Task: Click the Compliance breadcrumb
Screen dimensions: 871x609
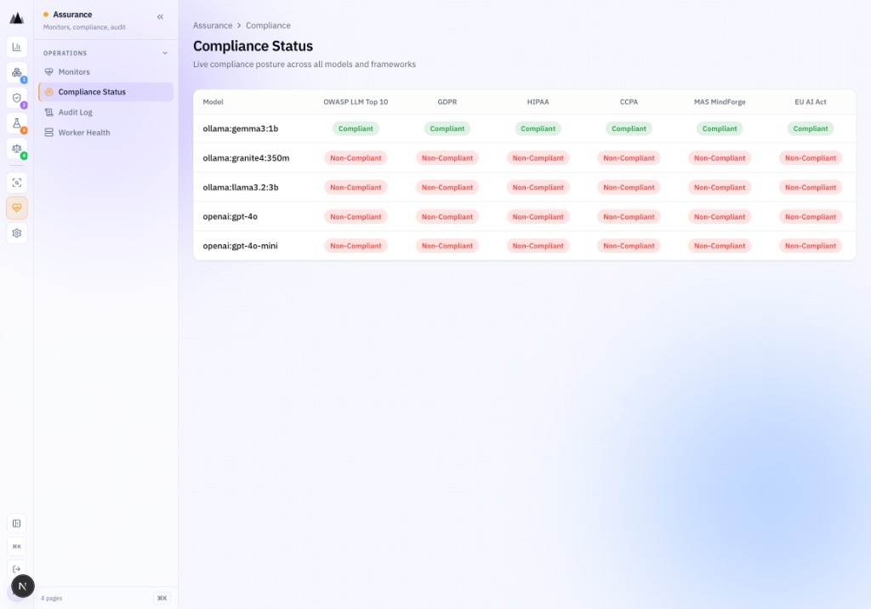Action: coord(268,26)
